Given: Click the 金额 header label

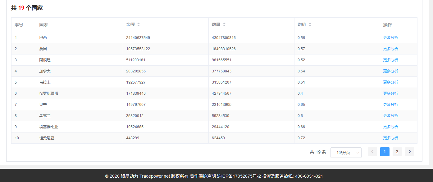Looking at the screenshot, I should (130, 25).
